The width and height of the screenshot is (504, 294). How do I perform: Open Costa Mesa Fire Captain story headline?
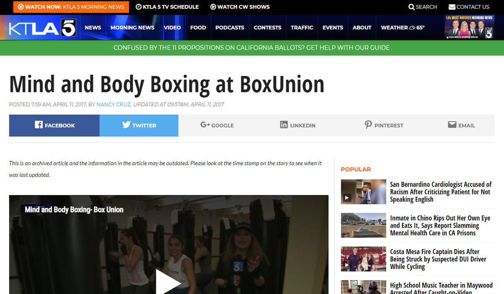click(438, 259)
